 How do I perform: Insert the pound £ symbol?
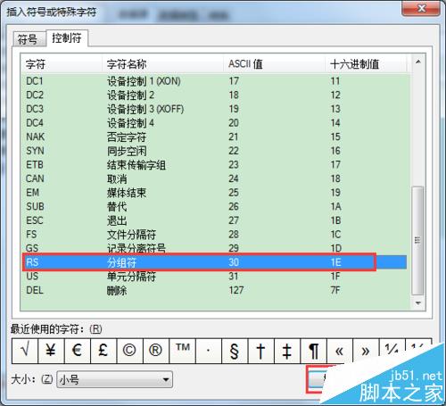coord(103,351)
